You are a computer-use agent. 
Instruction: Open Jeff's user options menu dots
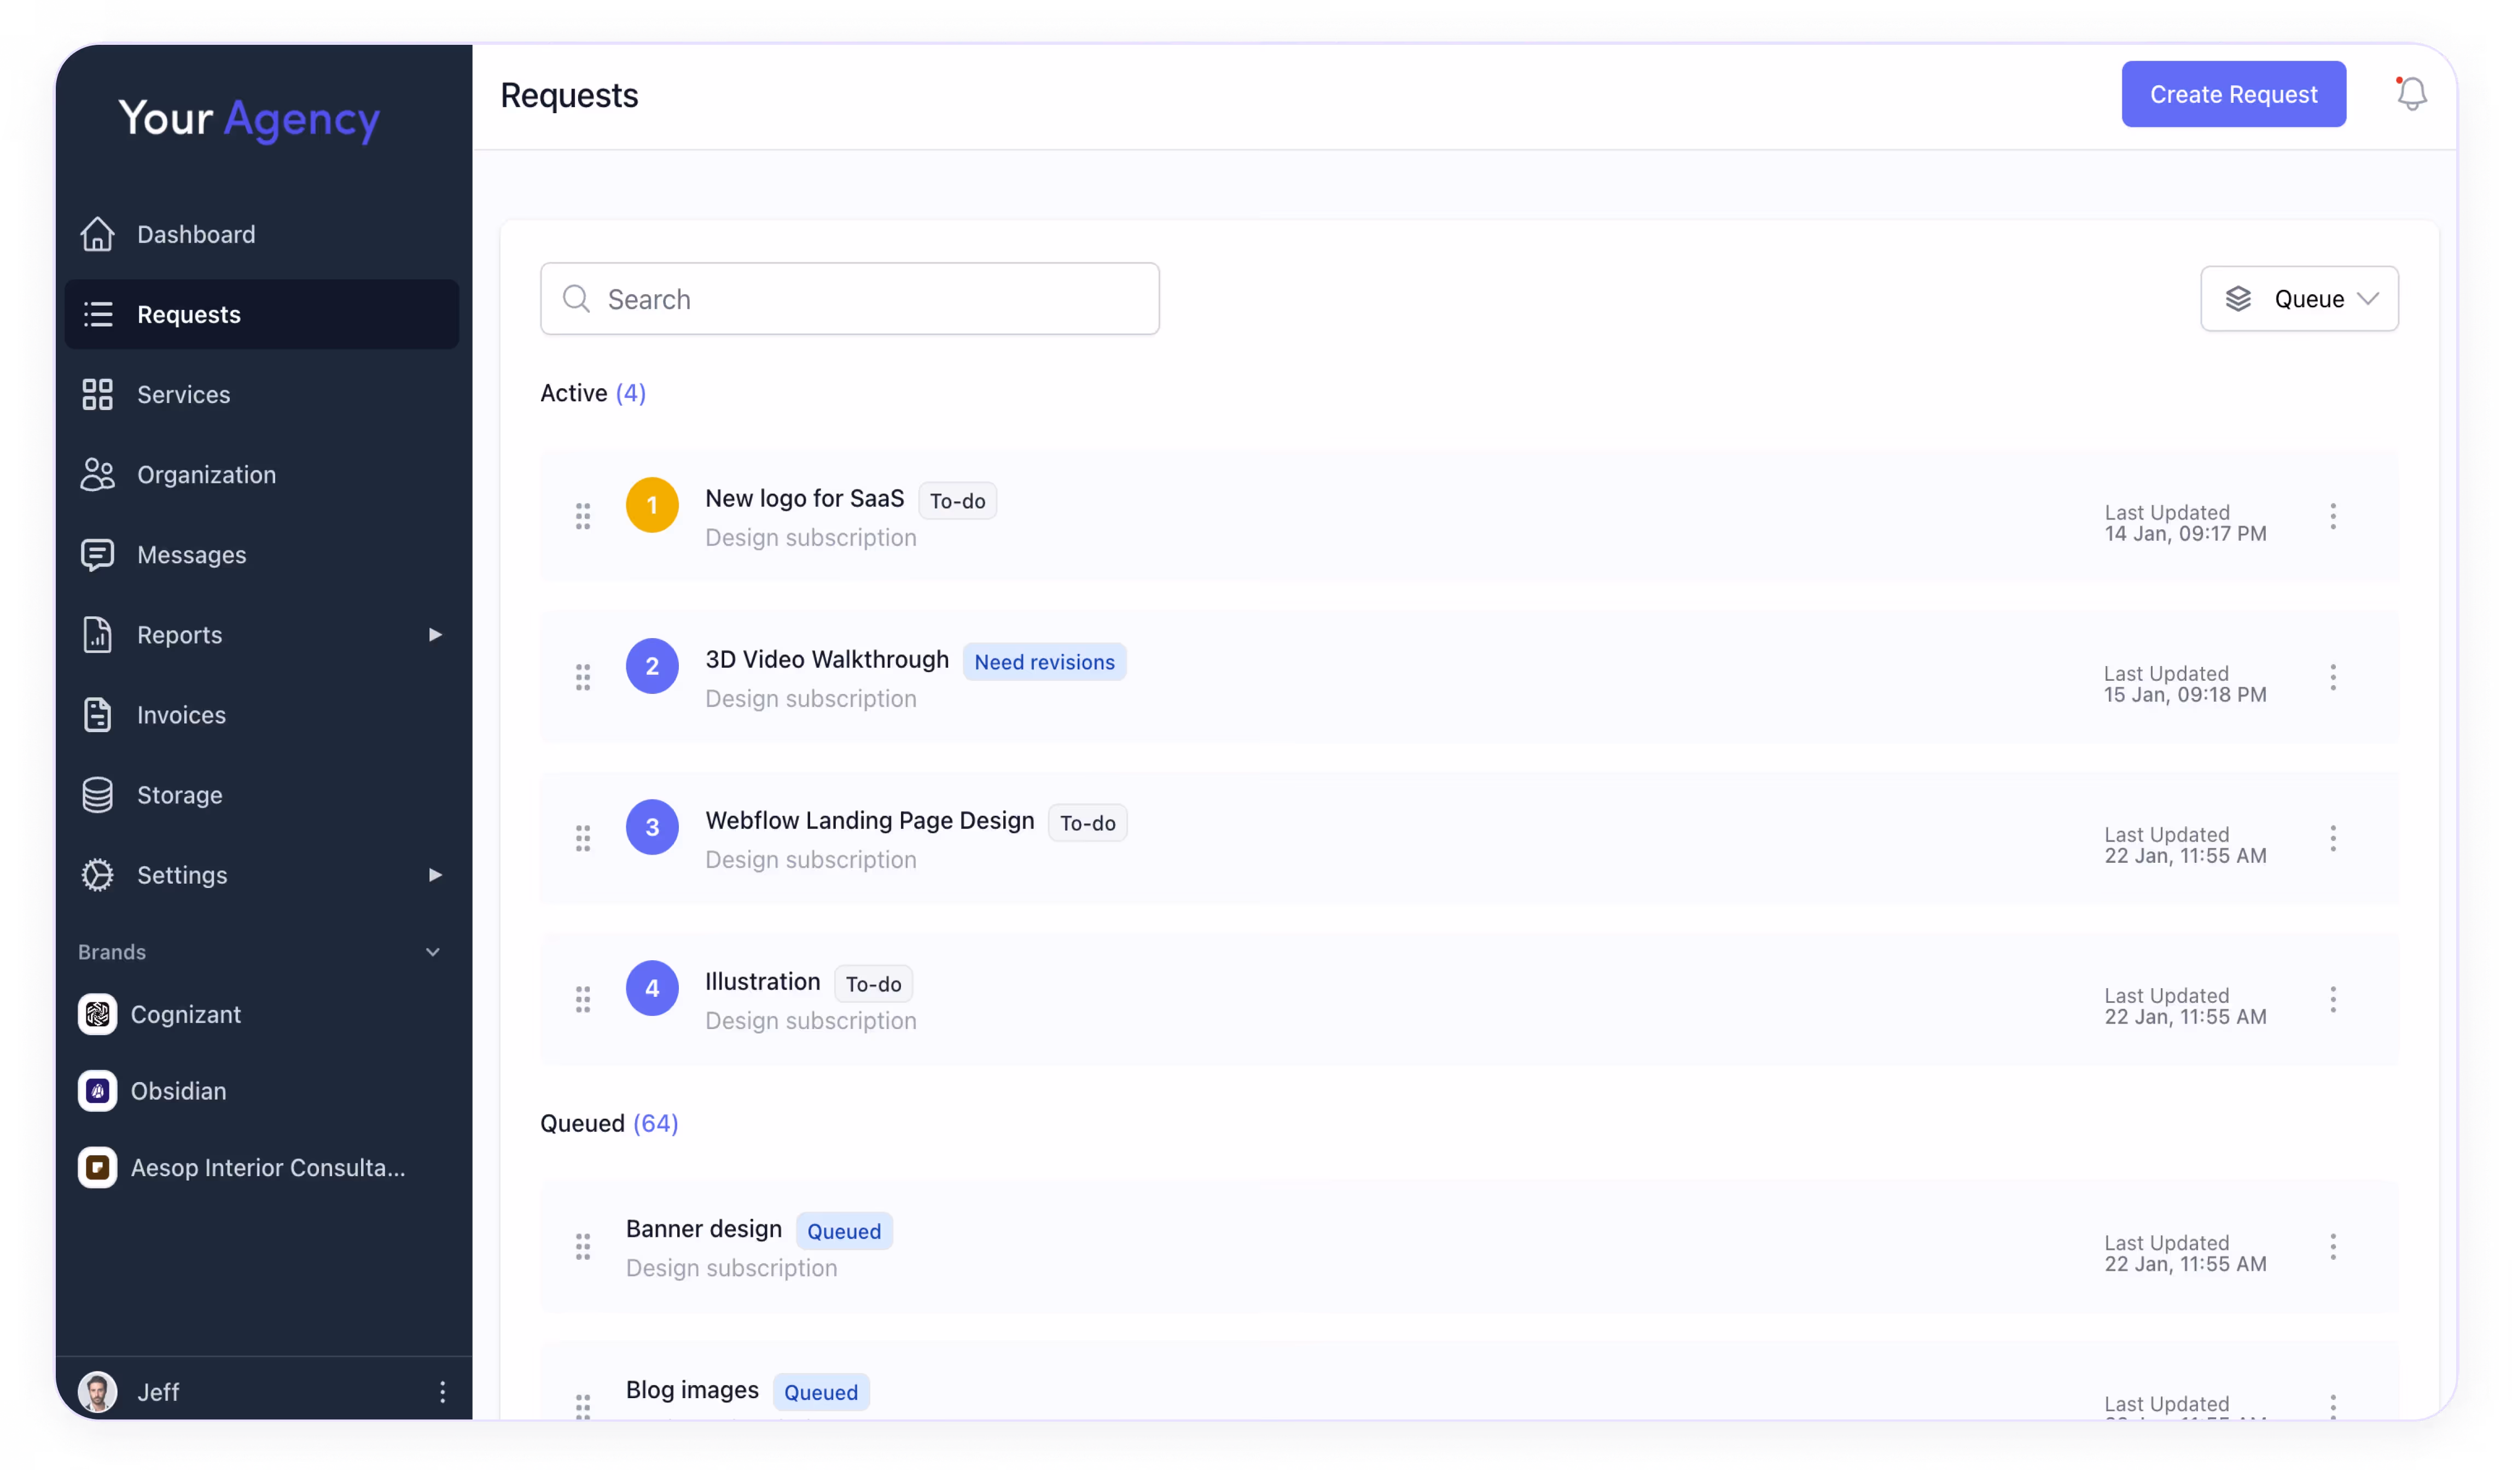pos(442,1391)
